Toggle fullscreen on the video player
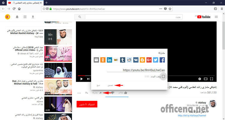This screenshot has height=120, width=225. pyautogui.click(x=211, y=79)
